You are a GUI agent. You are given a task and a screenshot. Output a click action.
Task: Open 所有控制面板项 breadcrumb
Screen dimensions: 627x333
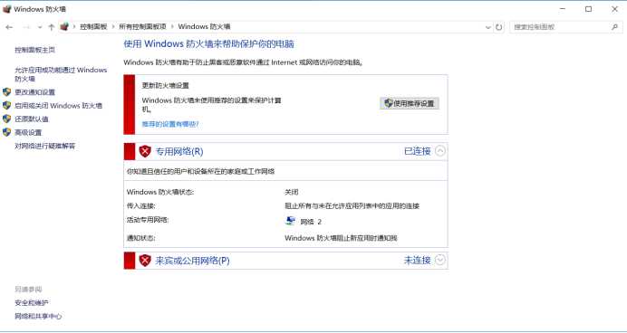point(142,27)
